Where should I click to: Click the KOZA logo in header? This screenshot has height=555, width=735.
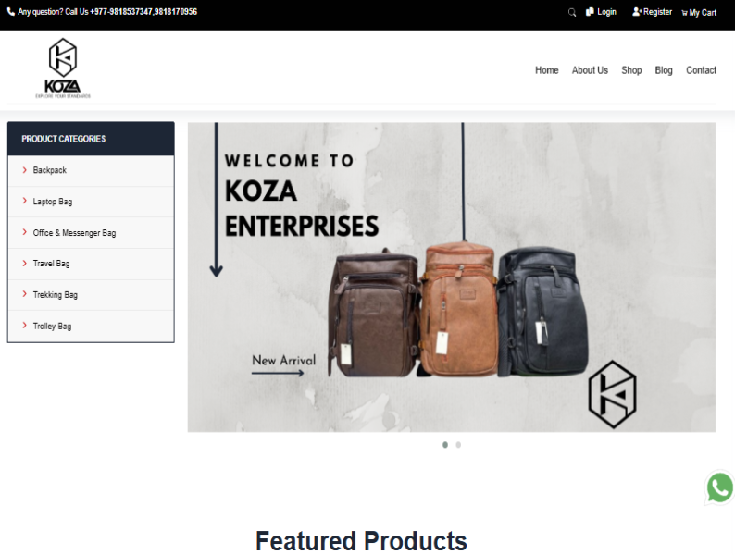(x=63, y=68)
